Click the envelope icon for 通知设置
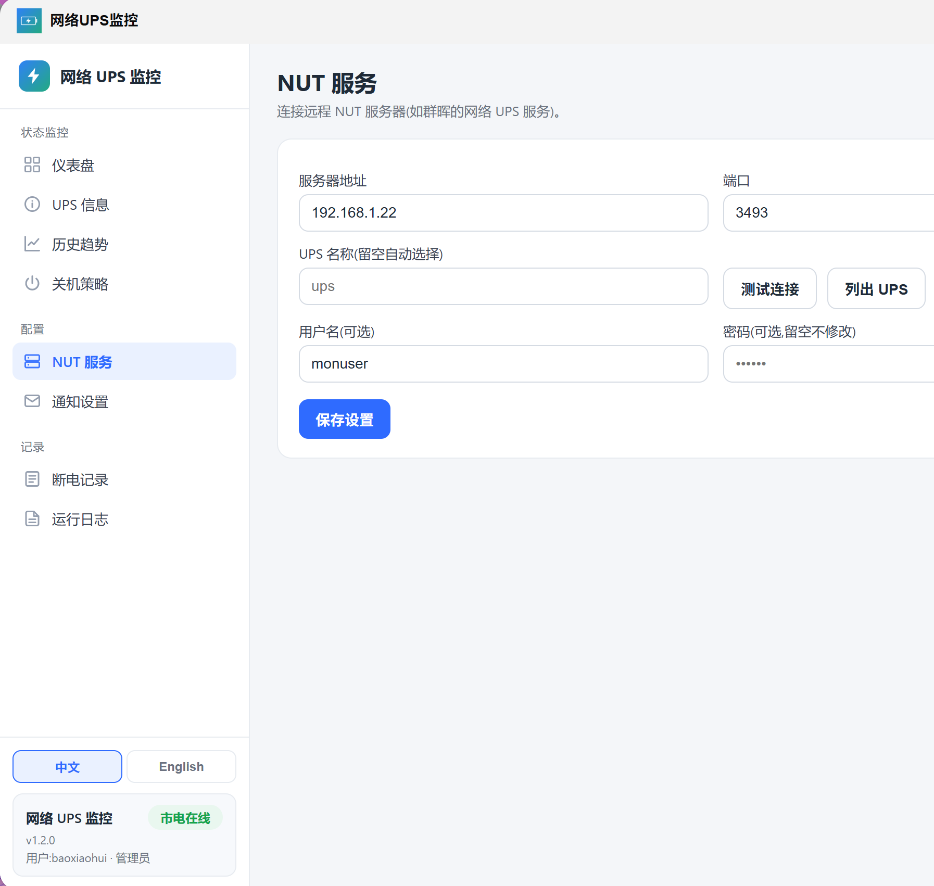Image resolution: width=934 pixels, height=886 pixels. [32, 401]
